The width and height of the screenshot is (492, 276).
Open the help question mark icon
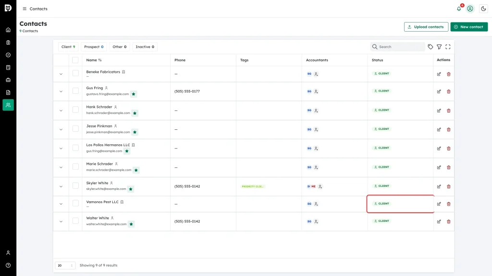tap(8, 265)
